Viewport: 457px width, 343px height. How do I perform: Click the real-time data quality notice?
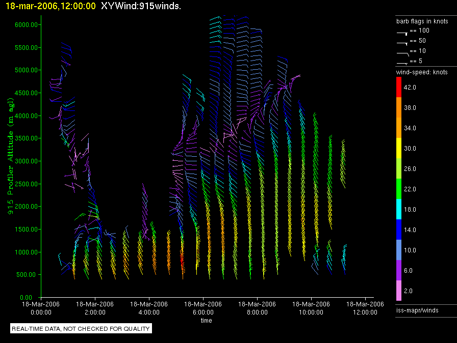click(x=81, y=329)
